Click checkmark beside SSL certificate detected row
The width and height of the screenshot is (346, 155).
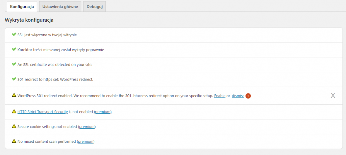point(14,64)
